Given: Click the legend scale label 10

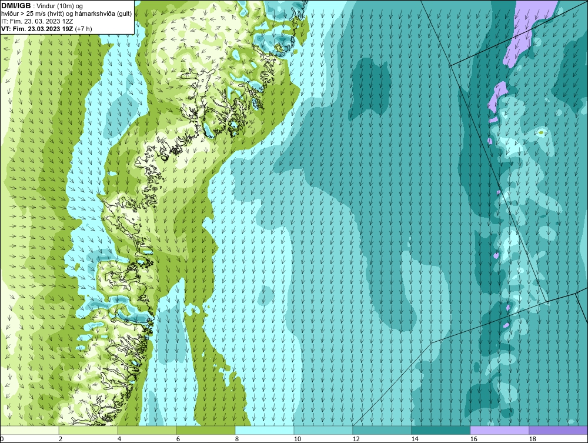Looking at the screenshot, I should (297, 439).
